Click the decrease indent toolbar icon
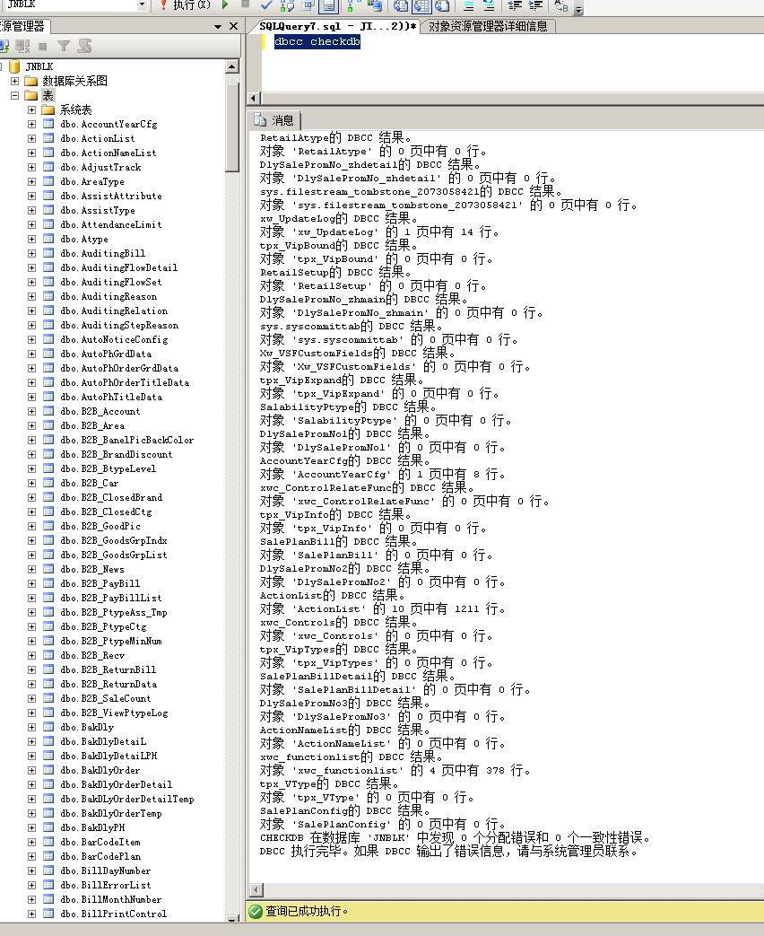The width and height of the screenshot is (764, 936). [516, 5]
